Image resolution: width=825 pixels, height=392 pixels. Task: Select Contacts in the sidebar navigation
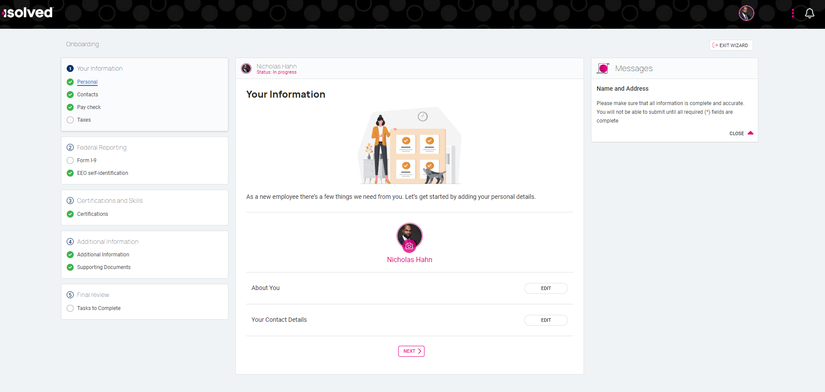(x=88, y=94)
